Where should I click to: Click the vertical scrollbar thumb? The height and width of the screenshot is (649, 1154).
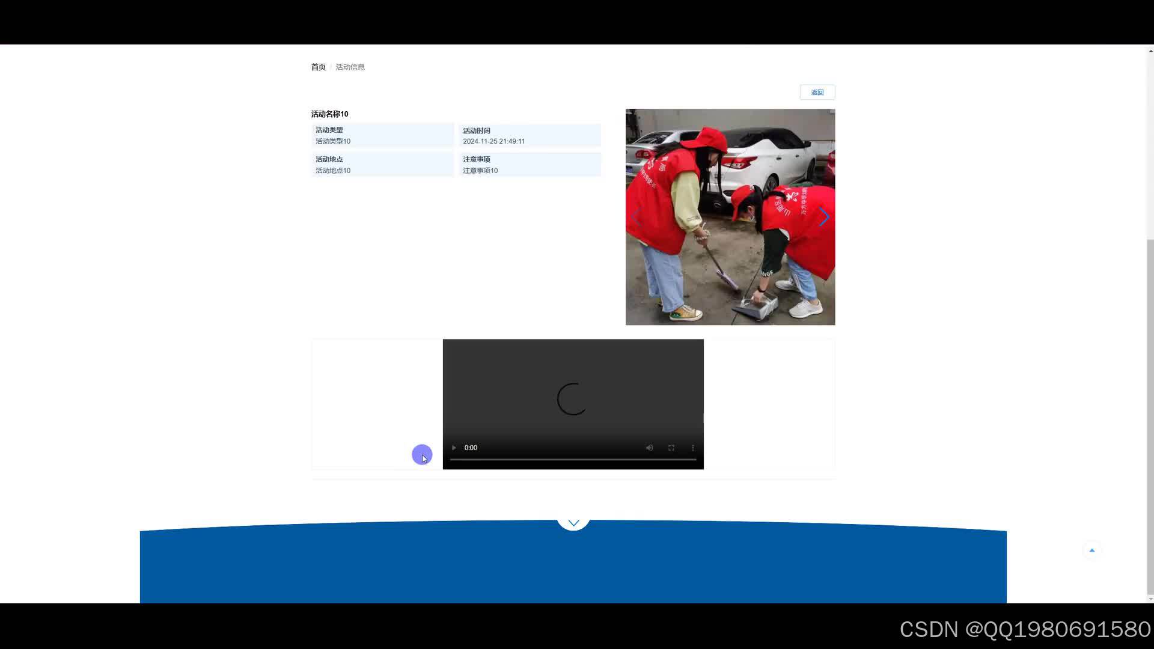[x=1150, y=415]
